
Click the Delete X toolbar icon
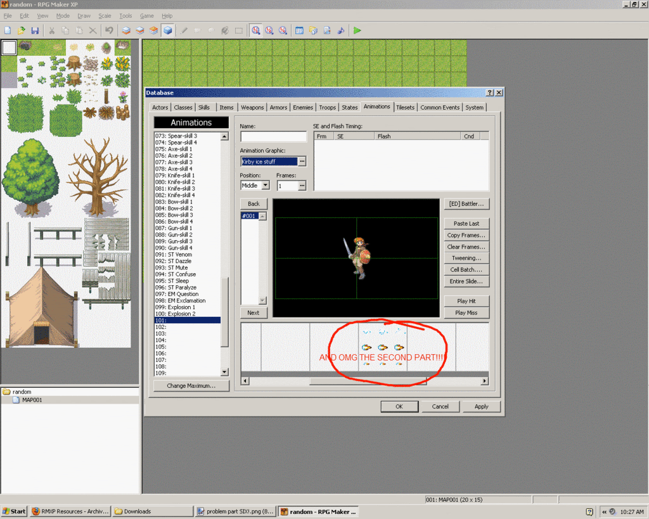point(93,30)
